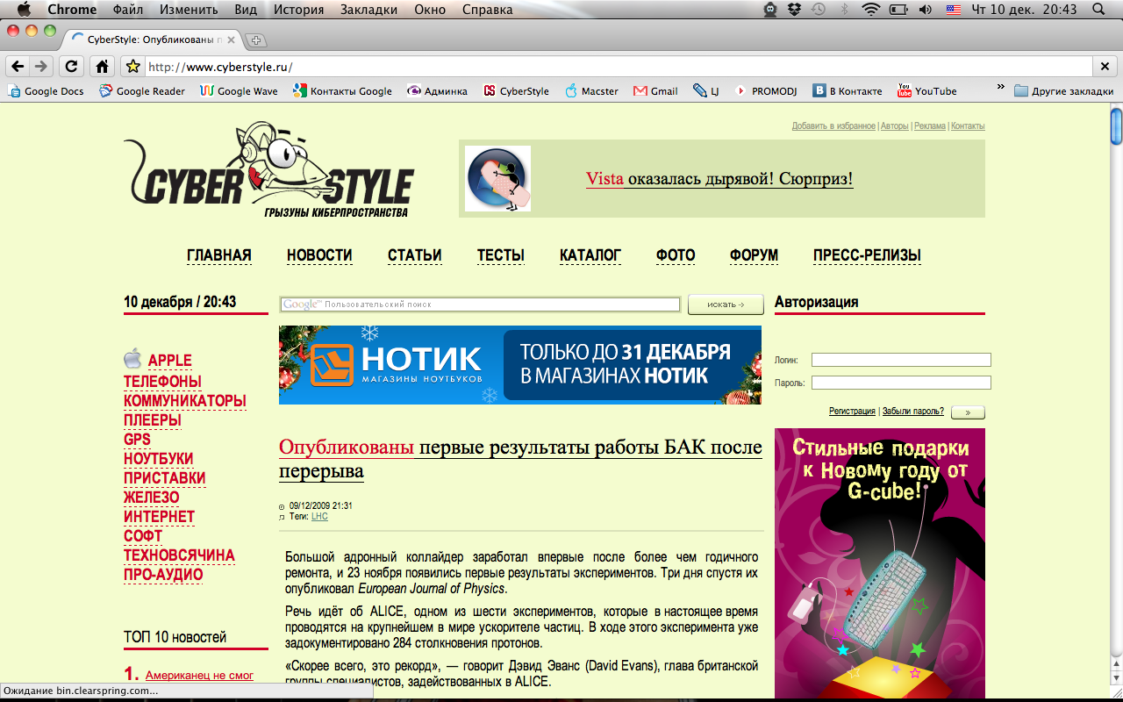Expand hidden bookmarks chevron
The height and width of the screenshot is (702, 1123).
point(1000,88)
